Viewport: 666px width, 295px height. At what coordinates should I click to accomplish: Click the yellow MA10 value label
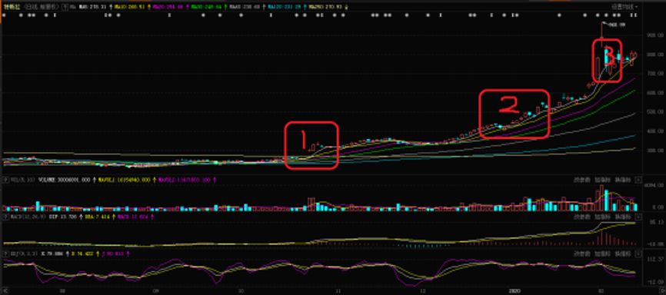click(x=129, y=7)
